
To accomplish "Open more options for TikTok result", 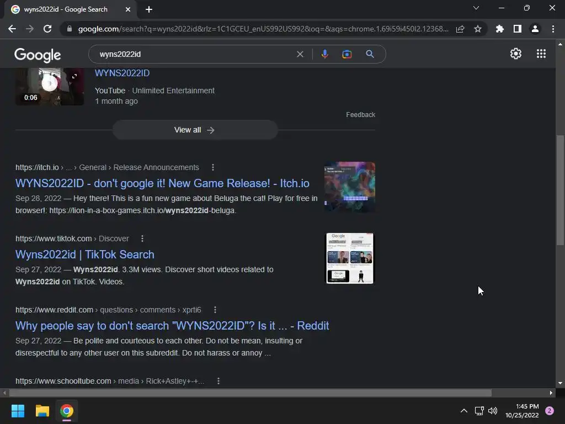I will (x=142, y=239).
